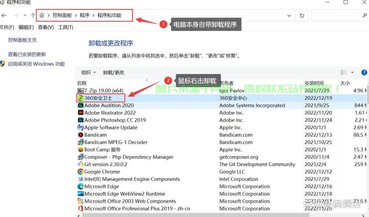Click the Adobe Illustrator 2022 icon
Image resolution: width=369 pixels, height=217 pixels.
pos(80,112)
